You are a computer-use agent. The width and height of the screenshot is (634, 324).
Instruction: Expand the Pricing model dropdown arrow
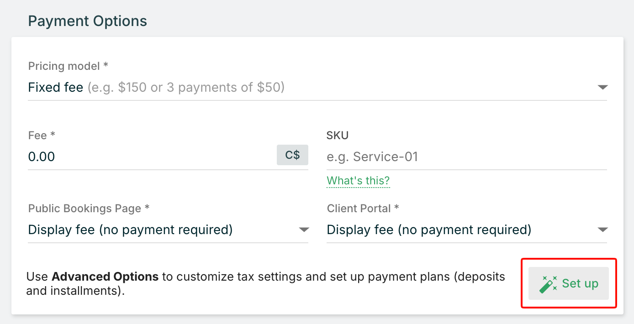pyautogui.click(x=602, y=87)
